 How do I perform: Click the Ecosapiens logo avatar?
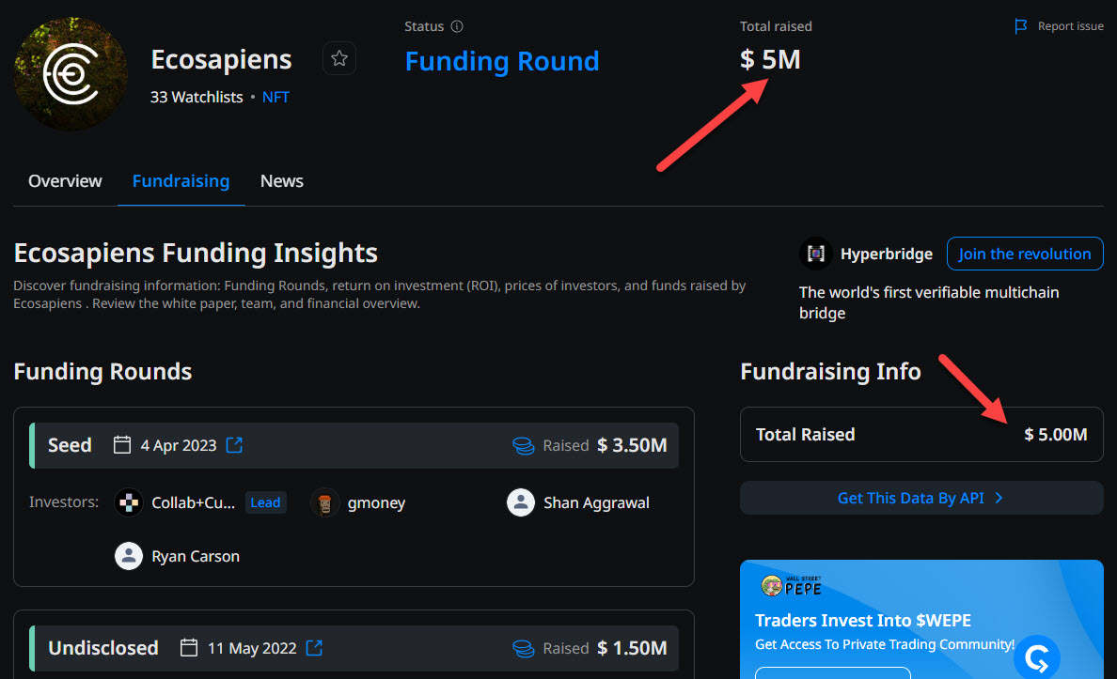pos(71,74)
